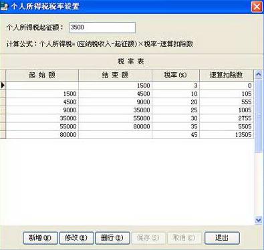
Task: Click the 起始额 cell 80000
Action: coord(42,134)
